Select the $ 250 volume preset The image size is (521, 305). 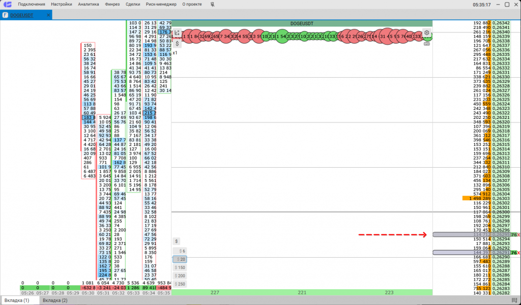pos(180,284)
